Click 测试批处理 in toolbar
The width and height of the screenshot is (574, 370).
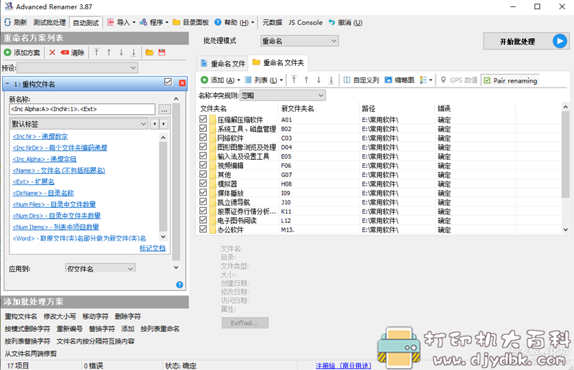click(50, 22)
